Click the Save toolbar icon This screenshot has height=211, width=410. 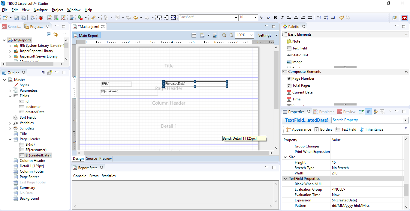click(x=16, y=18)
